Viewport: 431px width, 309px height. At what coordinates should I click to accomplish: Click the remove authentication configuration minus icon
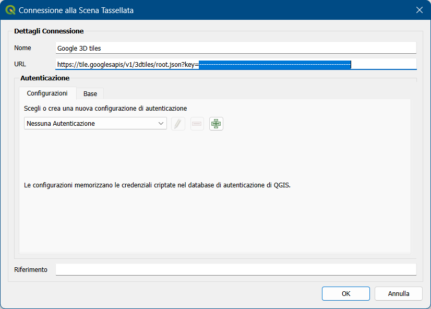pos(197,124)
